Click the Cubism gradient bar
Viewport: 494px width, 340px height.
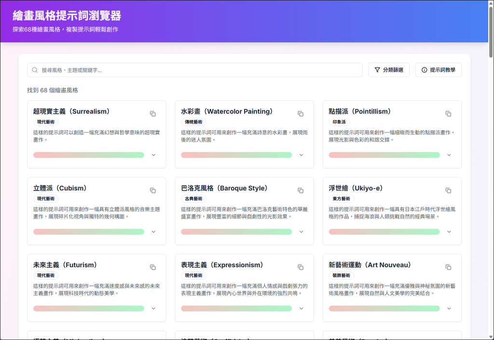pos(89,231)
